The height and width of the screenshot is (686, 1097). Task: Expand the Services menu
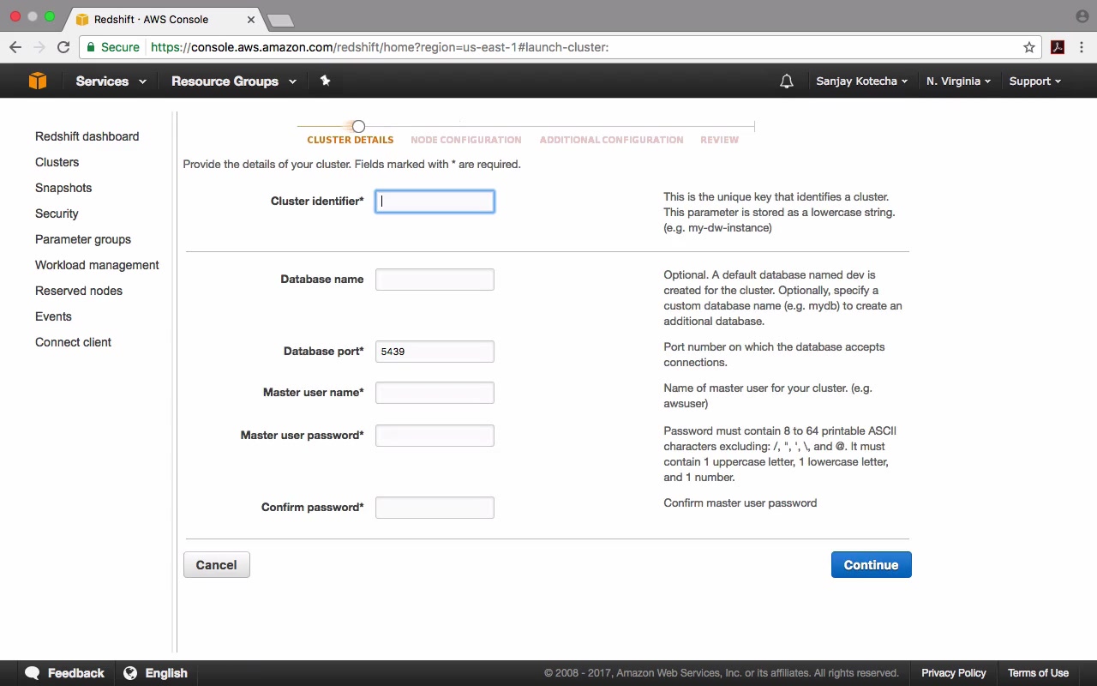point(111,81)
